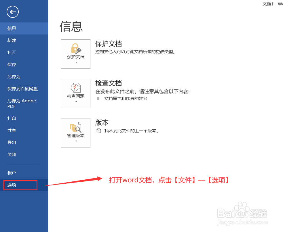The image size is (283, 232).
Task: Click the 版本 section heading
Action: 102,122
